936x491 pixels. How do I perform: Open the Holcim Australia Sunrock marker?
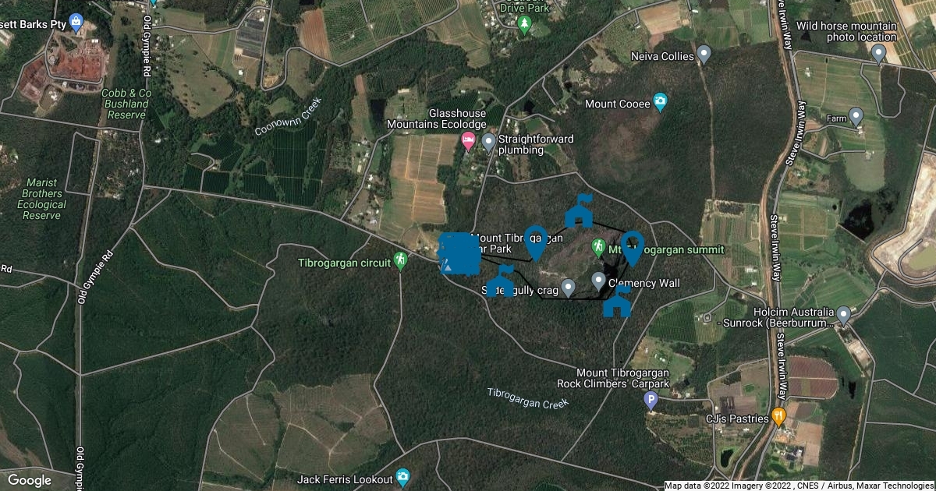843,315
